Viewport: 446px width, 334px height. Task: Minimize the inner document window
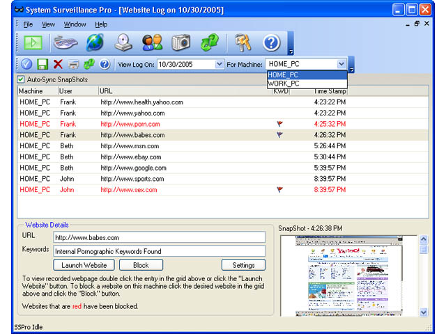(408, 24)
